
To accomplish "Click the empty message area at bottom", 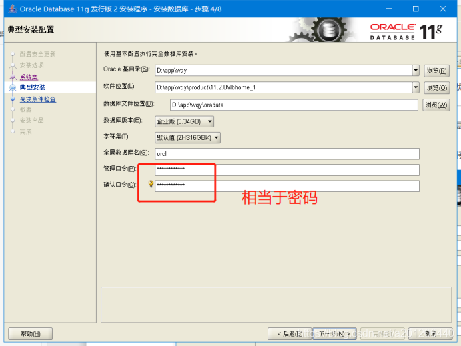I will coord(276,305).
